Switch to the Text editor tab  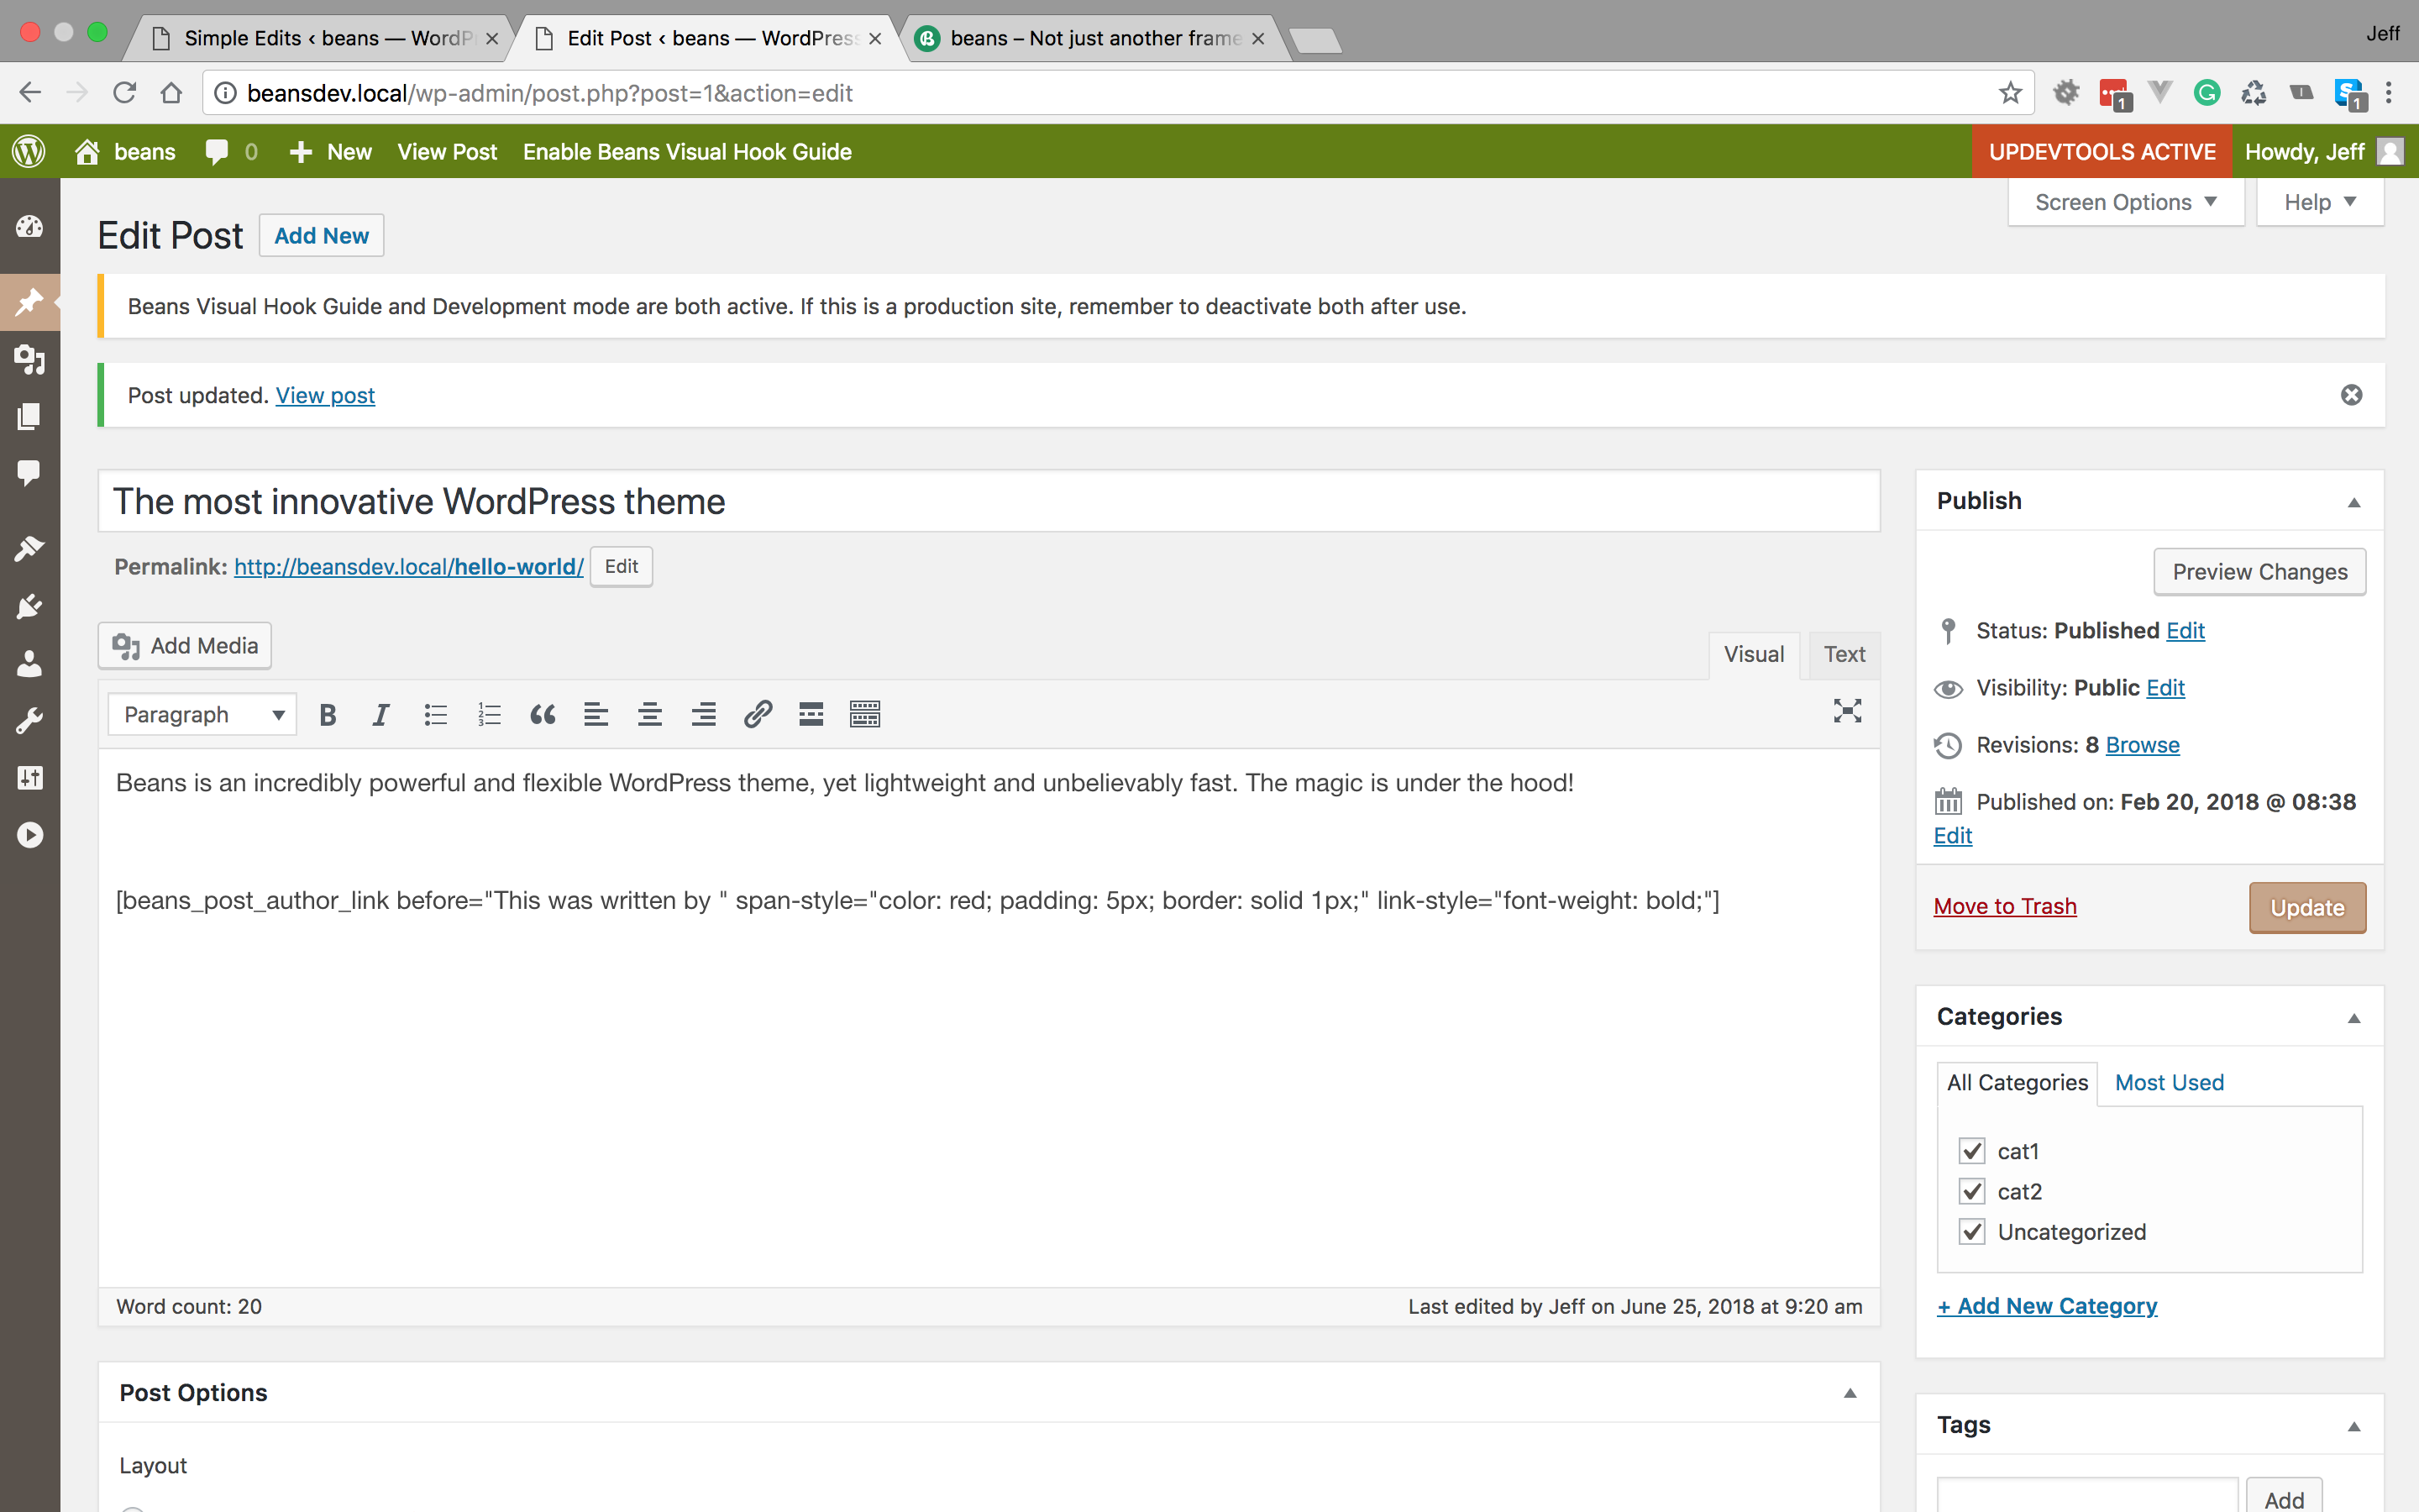[x=1844, y=654]
